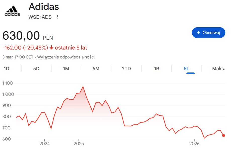Click the blue underline beneath the 5L tab

click(x=190, y=73)
